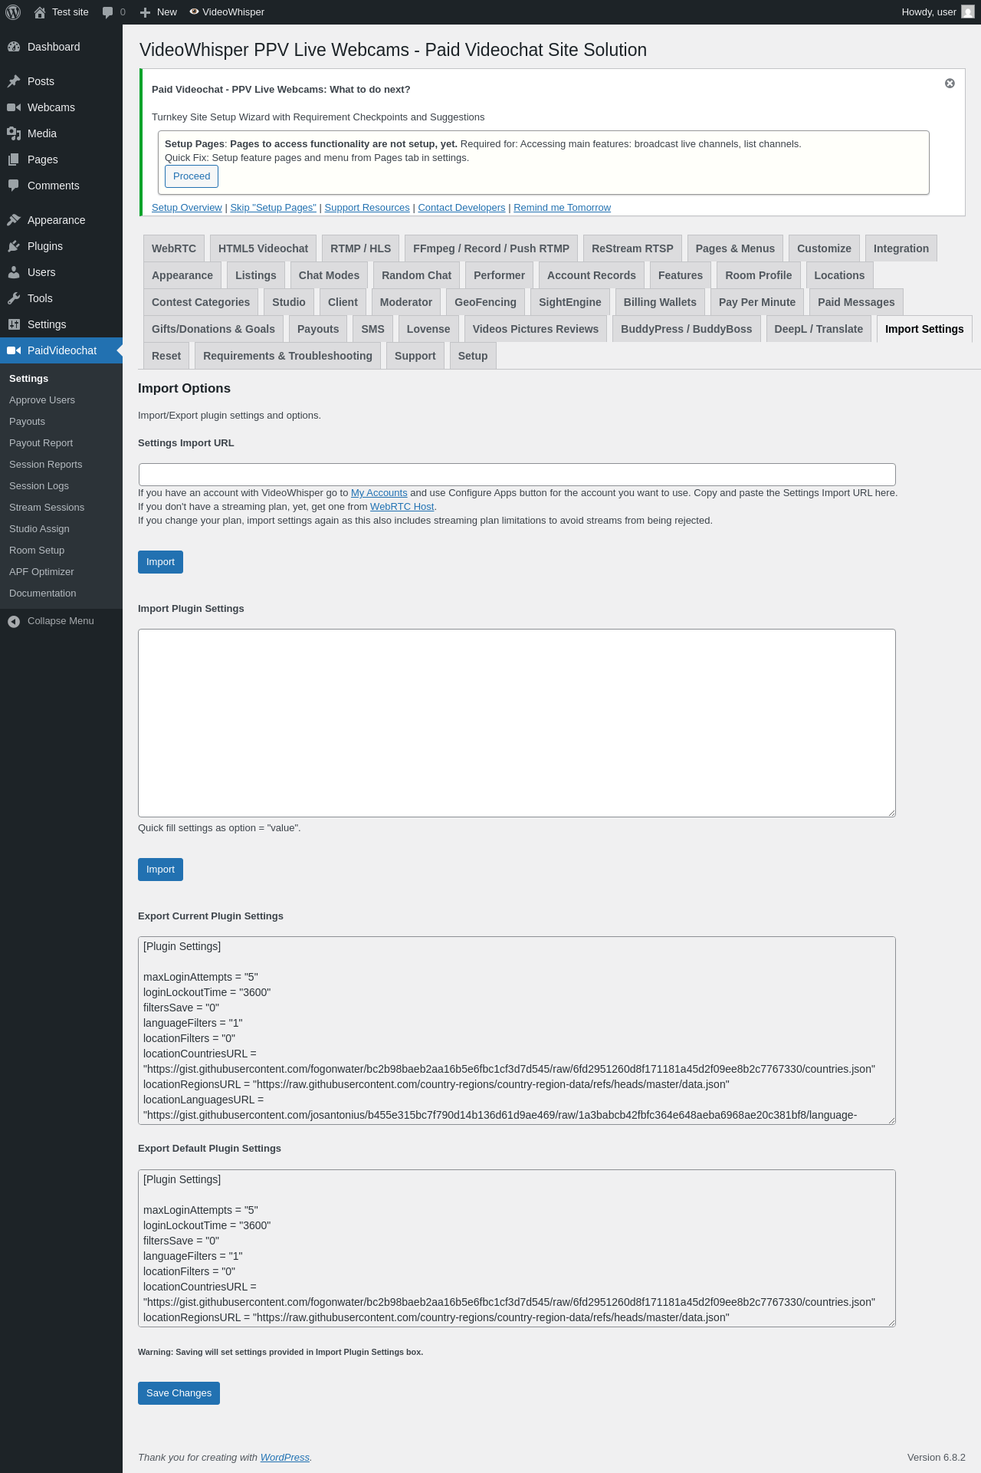Click Import button under Settings Import URL
This screenshot has width=981, height=1473.
point(160,562)
